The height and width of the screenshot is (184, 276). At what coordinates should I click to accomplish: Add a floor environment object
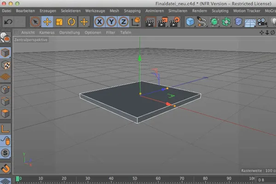250,23
